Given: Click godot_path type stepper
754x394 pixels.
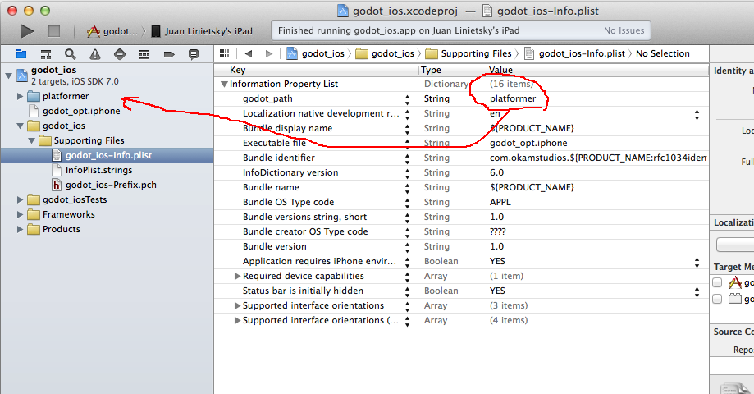Looking at the screenshot, I should [x=407, y=99].
